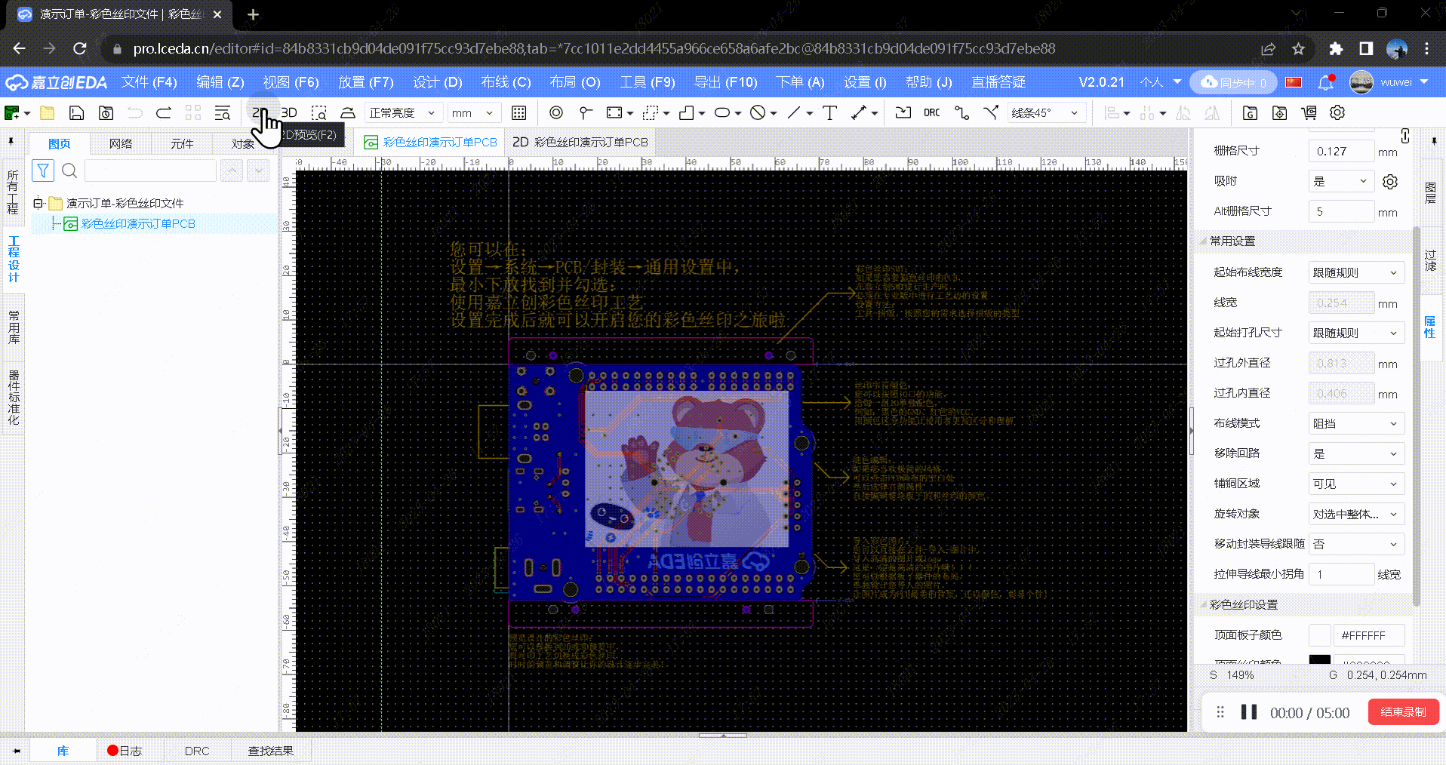Click the properties panel vertical scrollbar
Screen dimensions: 1446x765
1417,415
